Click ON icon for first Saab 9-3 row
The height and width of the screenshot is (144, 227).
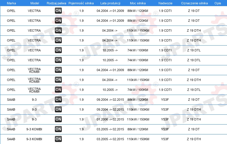click(58, 99)
